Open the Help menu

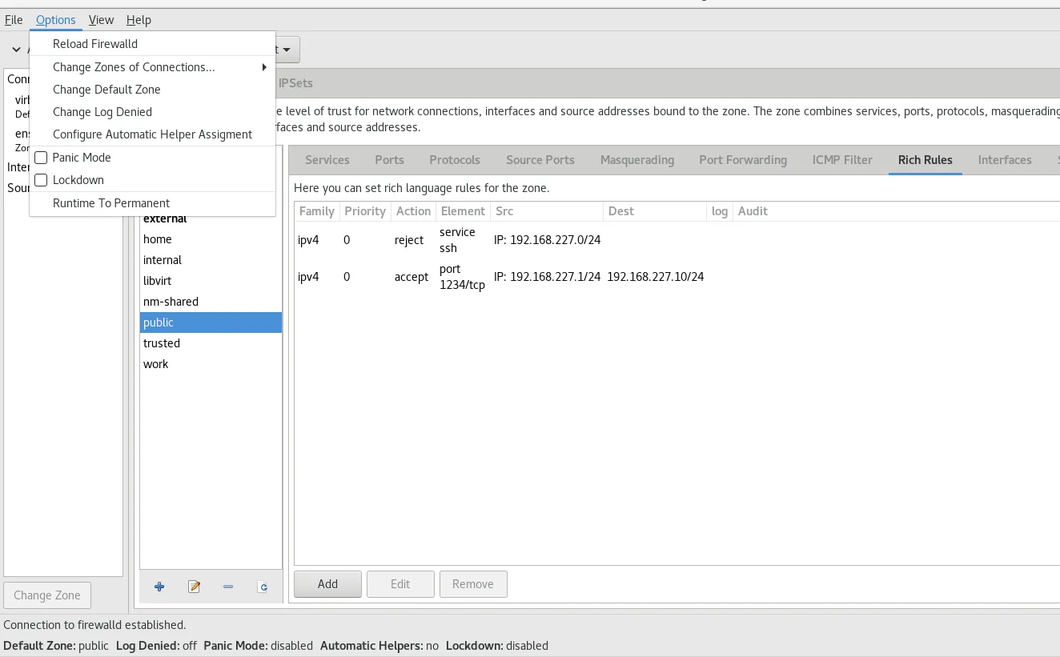(x=139, y=20)
